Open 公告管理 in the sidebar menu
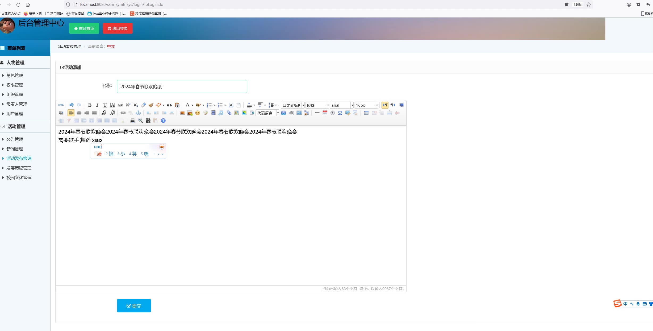Viewport: 653px width, 331px height. pos(15,139)
